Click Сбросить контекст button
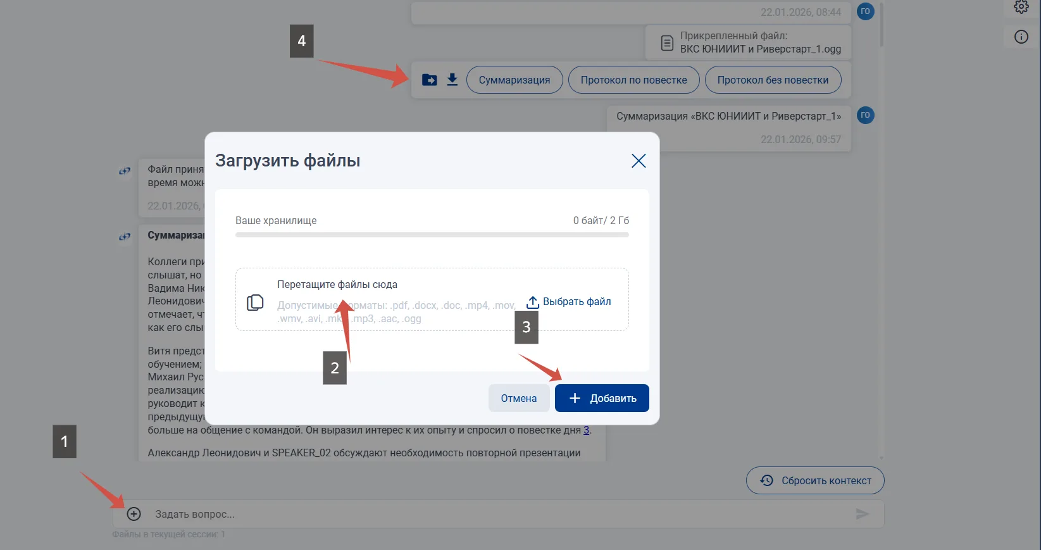Viewport: 1041px width, 550px height. tap(815, 480)
